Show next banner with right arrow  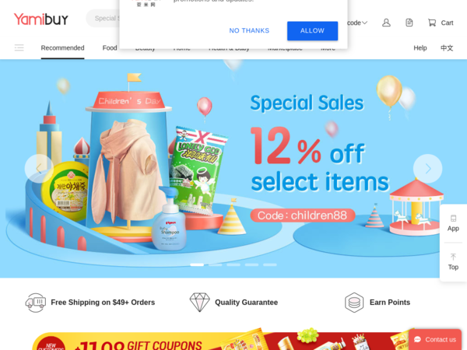(x=427, y=169)
